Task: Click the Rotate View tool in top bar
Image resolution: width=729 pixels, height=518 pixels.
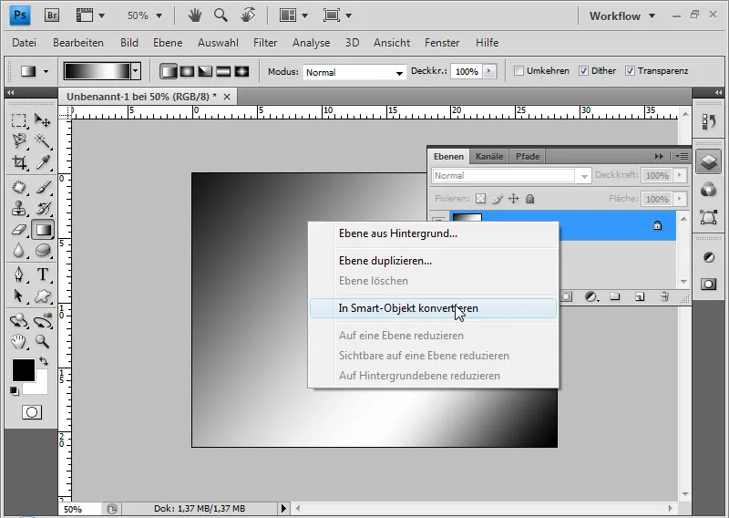Action: pyautogui.click(x=248, y=16)
